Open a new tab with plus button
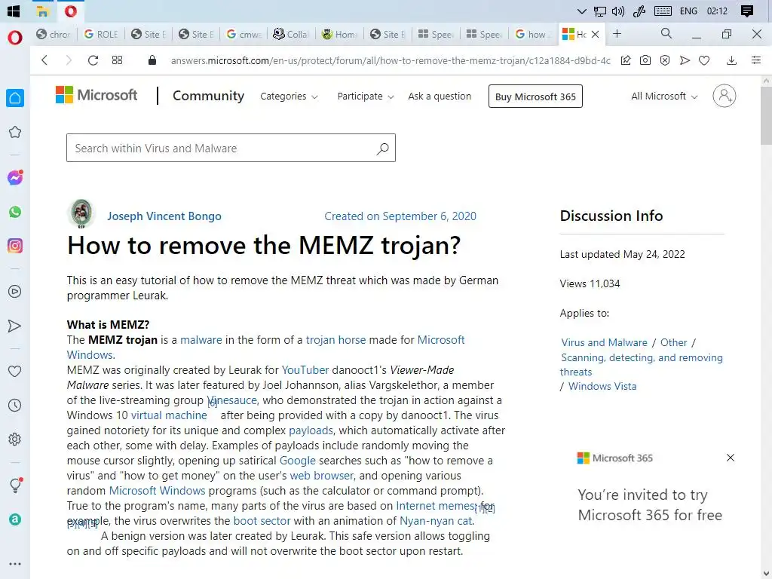This screenshot has width=772, height=579. pyautogui.click(x=617, y=33)
